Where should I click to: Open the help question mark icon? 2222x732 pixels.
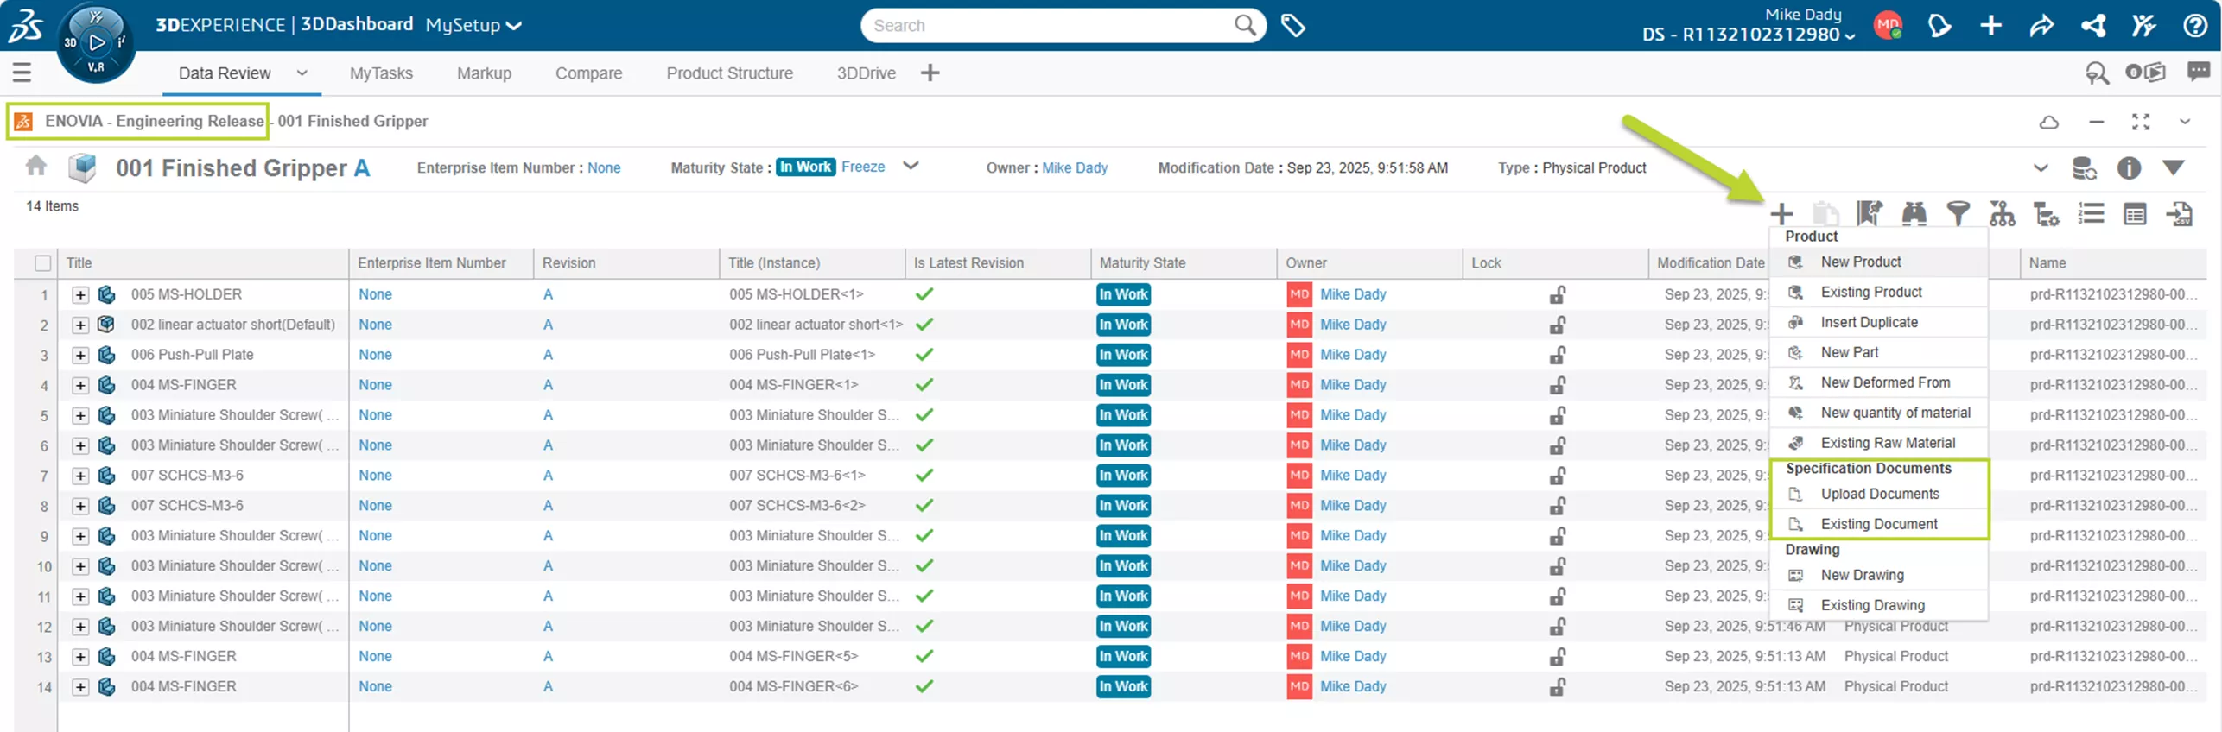coord(2195,26)
